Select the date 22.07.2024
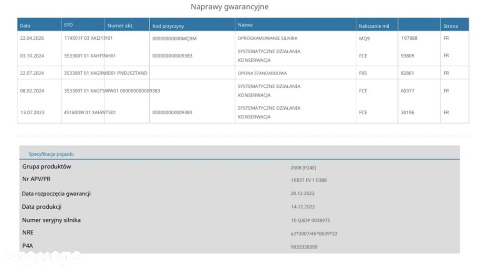This screenshot has width=477, height=266. pos(32,73)
